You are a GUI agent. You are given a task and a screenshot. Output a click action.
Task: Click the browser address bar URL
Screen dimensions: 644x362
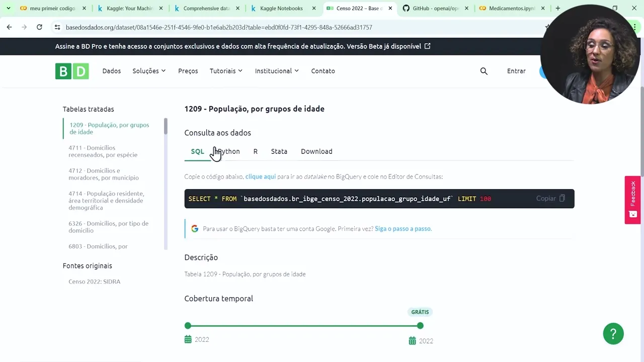[219, 27]
